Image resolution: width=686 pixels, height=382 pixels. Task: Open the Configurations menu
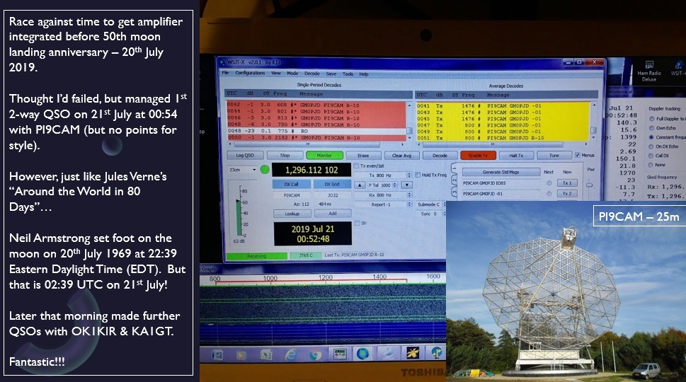(250, 73)
